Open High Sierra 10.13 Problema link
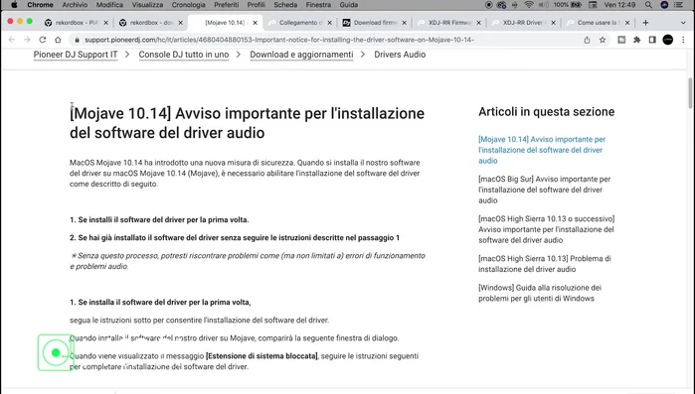 [x=545, y=264]
